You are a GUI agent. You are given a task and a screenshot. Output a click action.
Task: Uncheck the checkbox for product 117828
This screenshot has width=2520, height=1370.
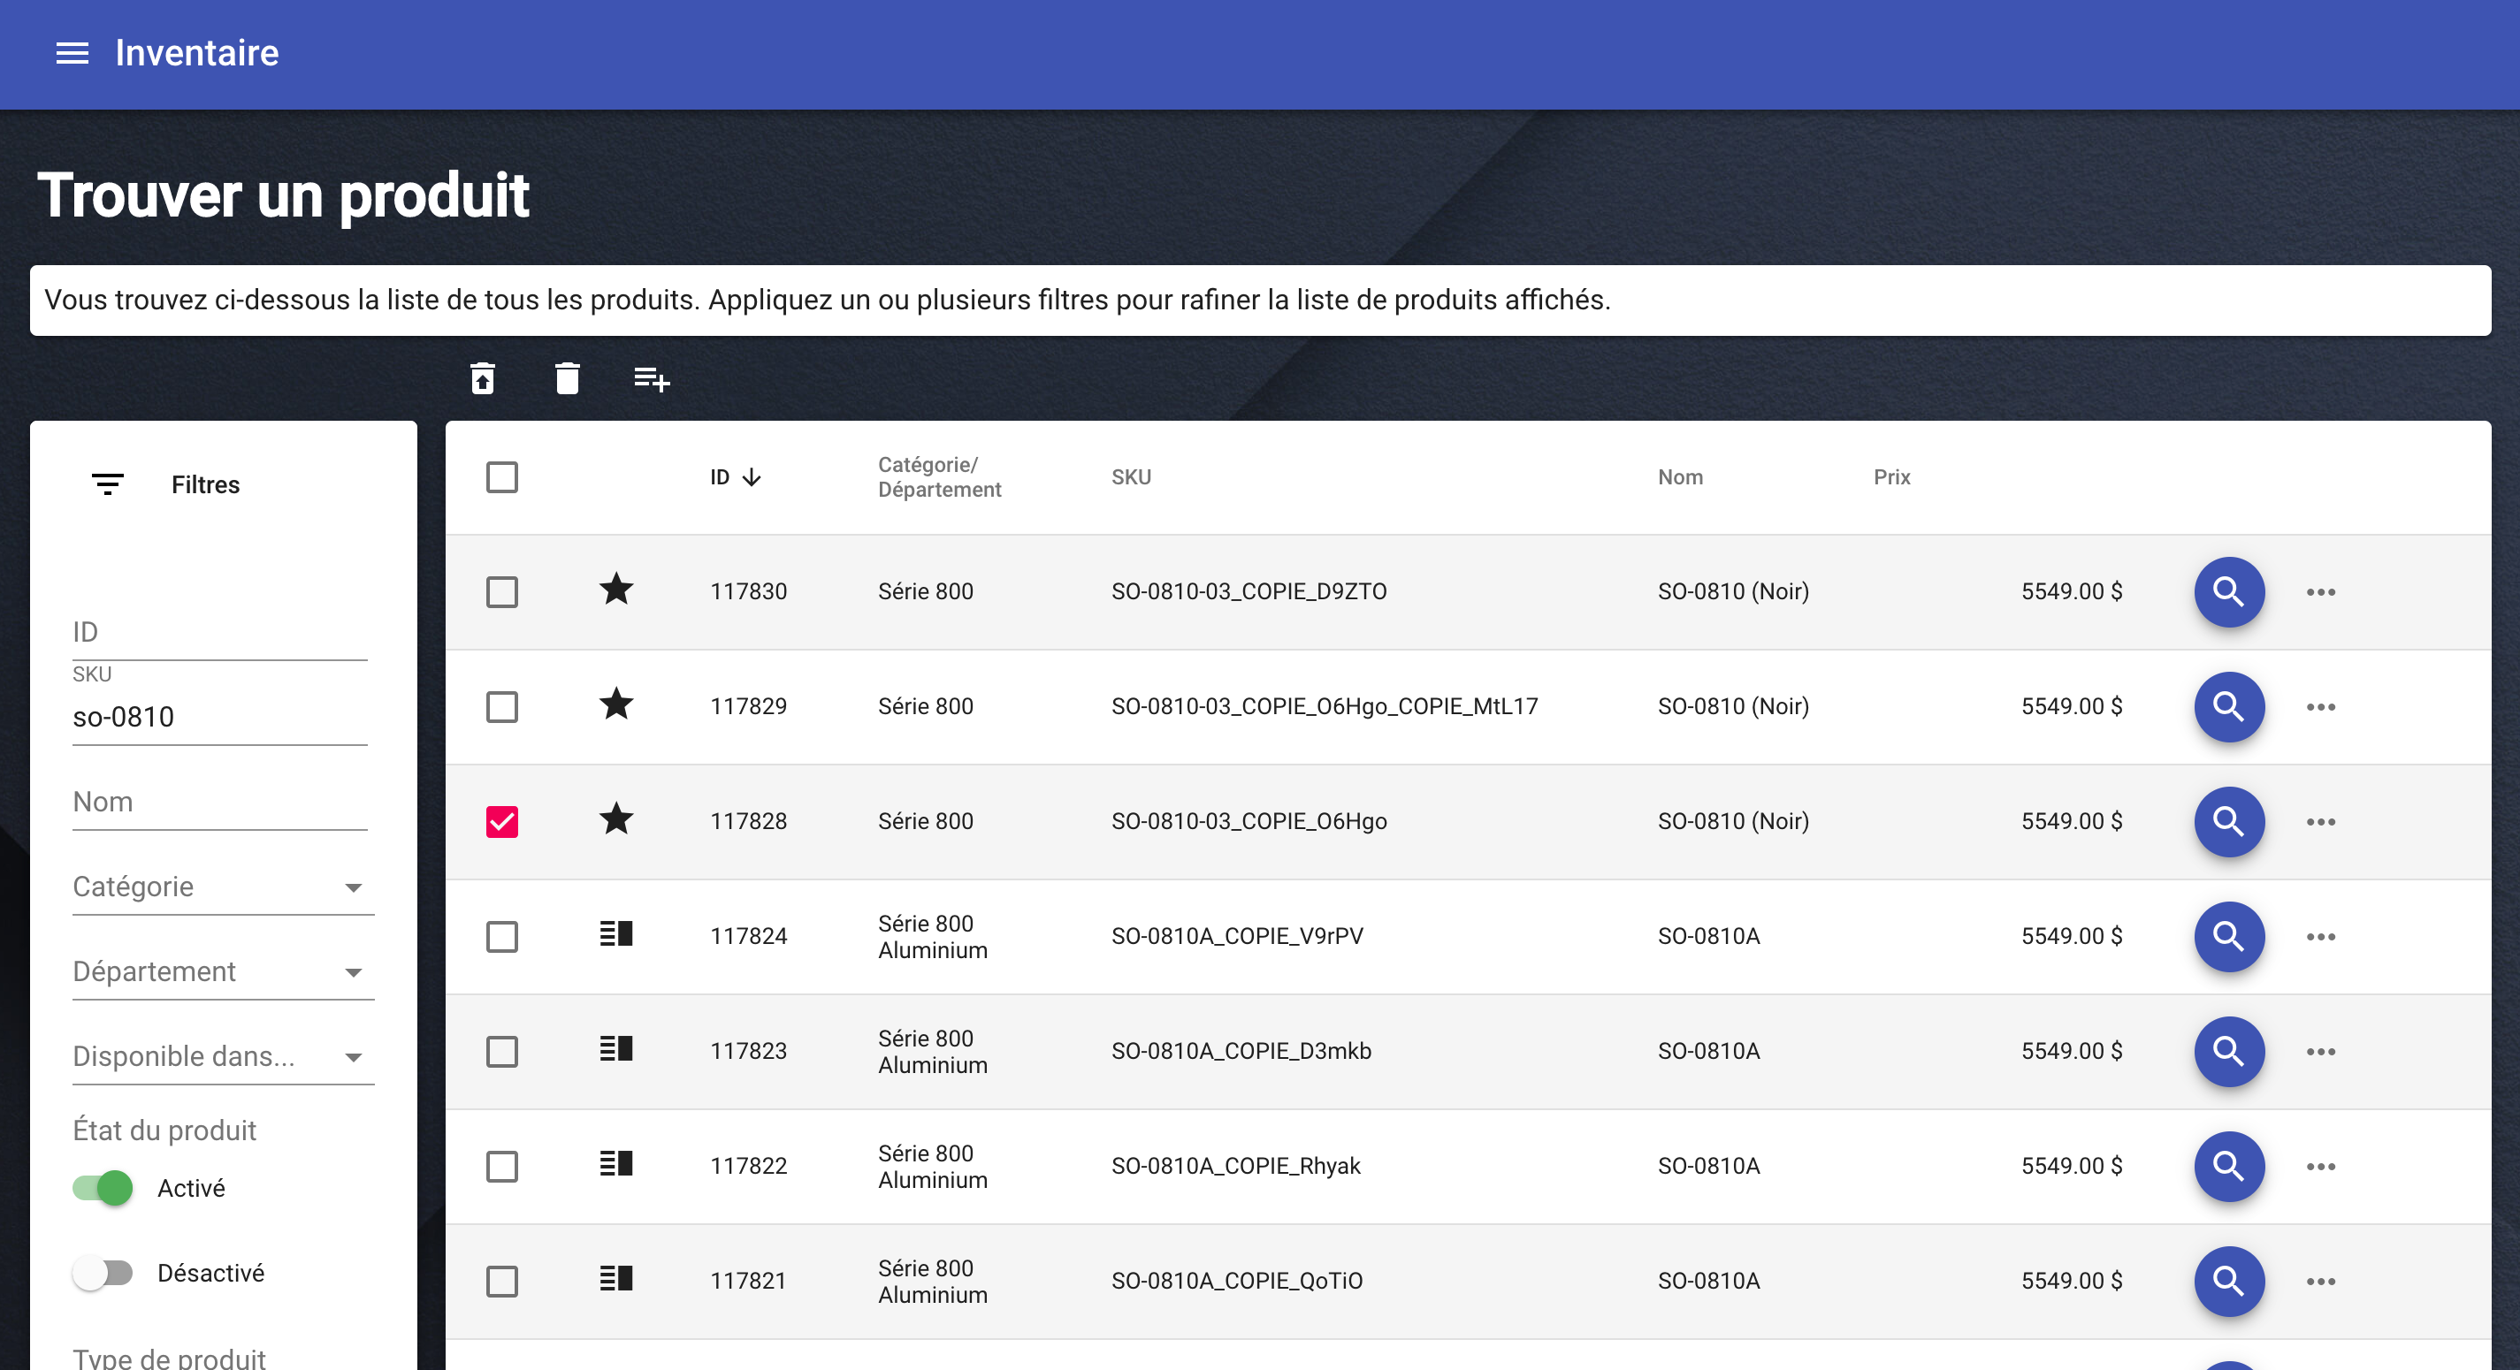tap(502, 821)
